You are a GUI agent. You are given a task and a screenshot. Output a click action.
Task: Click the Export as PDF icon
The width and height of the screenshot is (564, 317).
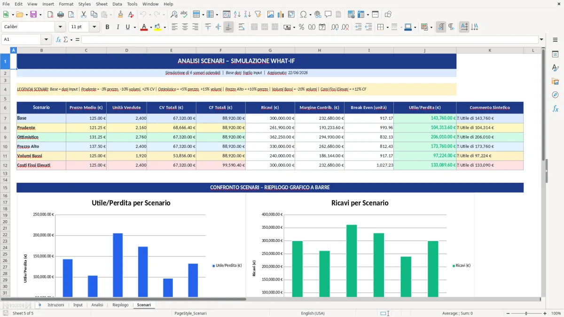coord(51,15)
